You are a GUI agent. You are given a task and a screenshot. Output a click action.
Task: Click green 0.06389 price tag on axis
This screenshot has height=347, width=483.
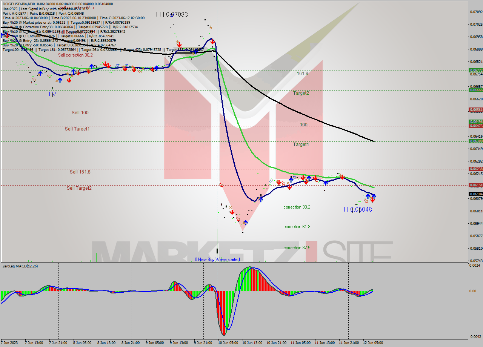(475, 141)
